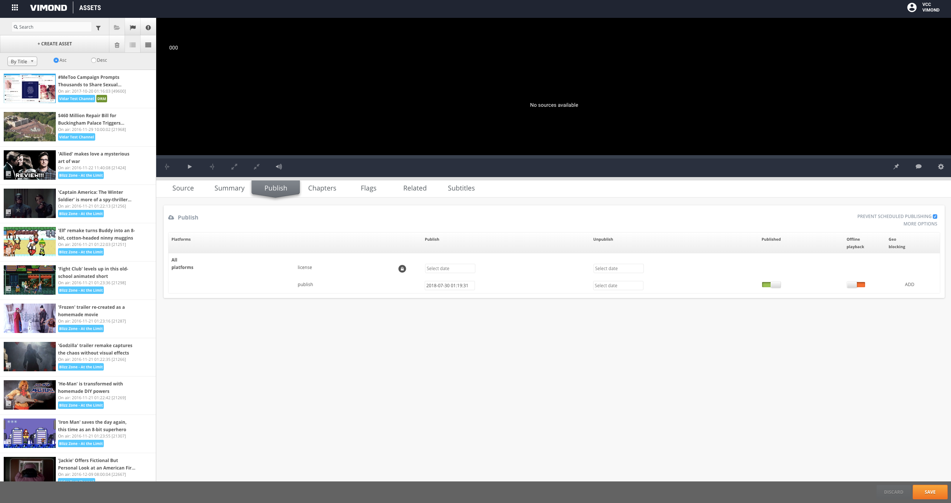The height and width of the screenshot is (503, 951).
Task: Click the player progress bar
Action: click(x=553, y=157)
